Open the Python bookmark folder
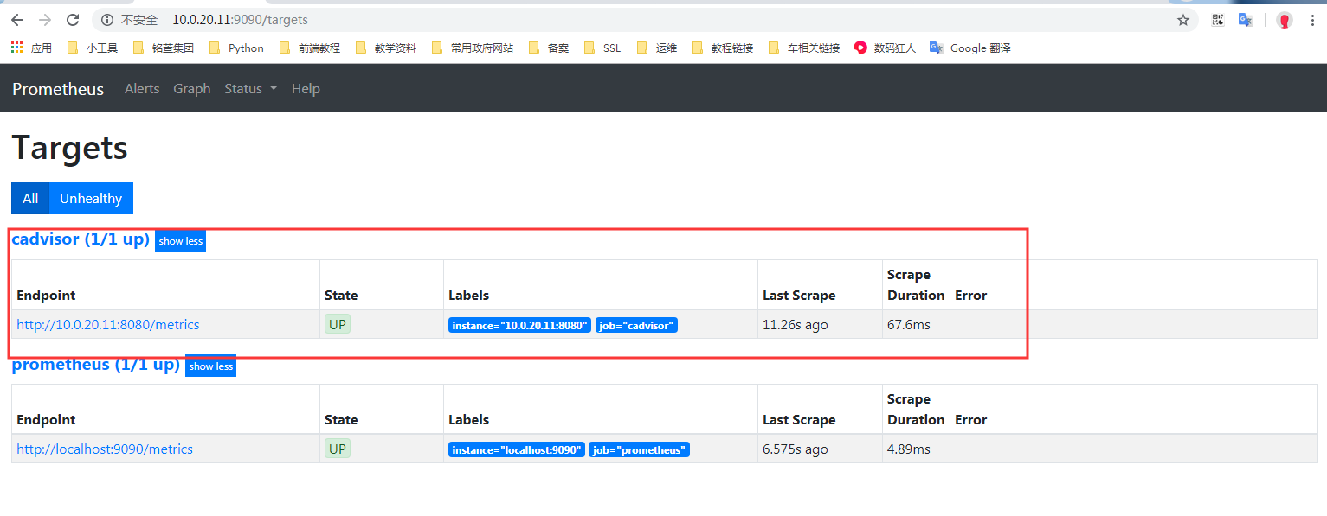The image size is (1327, 516). coord(236,48)
